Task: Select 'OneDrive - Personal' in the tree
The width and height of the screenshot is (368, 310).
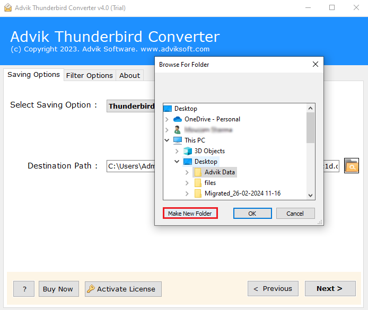Action: tap(213, 119)
